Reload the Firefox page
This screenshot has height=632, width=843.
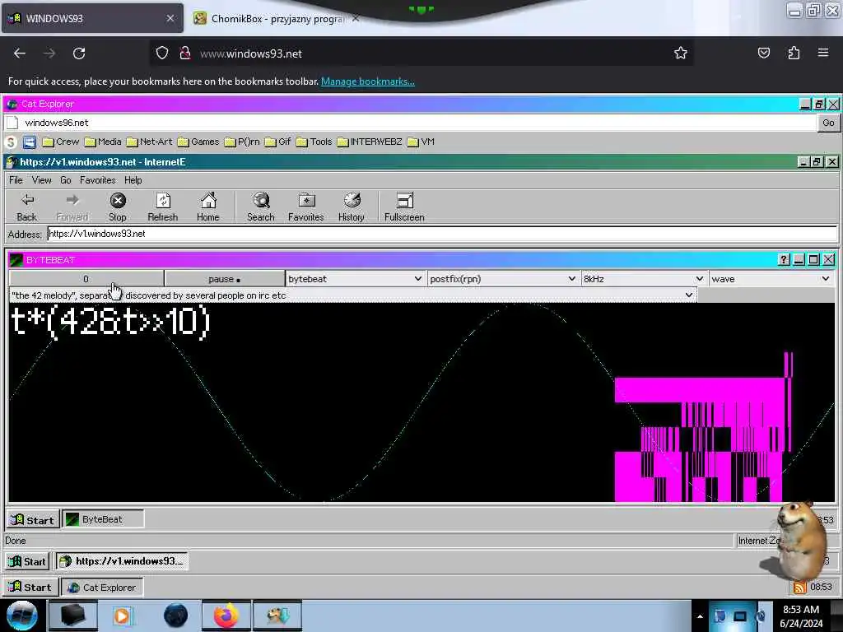(x=79, y=53)
